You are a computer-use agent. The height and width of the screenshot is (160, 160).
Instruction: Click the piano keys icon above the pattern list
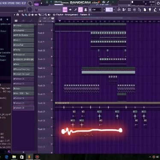(x=16, y=21)
